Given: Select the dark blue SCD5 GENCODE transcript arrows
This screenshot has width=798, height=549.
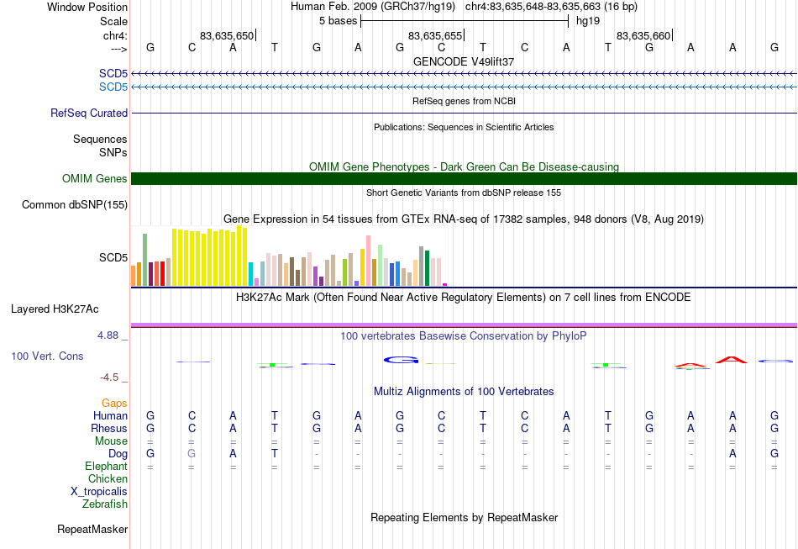Looking at the screenshot, I should click(464, 74).
